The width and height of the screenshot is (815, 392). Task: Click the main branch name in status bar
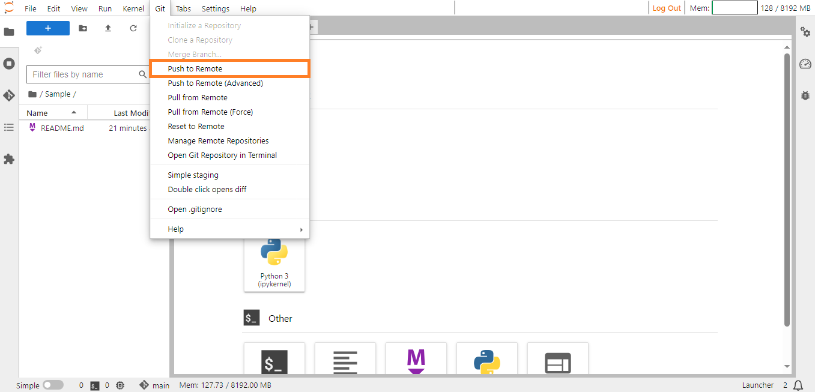tap(161, 386)
